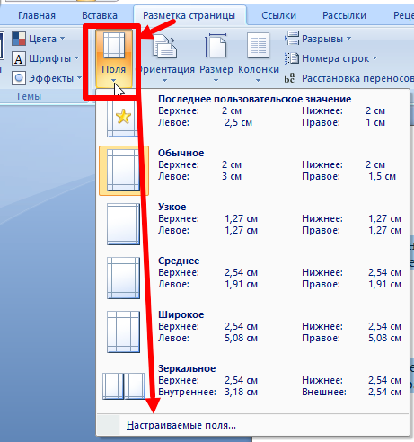Expand the Номера строк dropdown arrow
Image resolution: width=414 pixels, height=442 pixels.
tap(375, 58)
